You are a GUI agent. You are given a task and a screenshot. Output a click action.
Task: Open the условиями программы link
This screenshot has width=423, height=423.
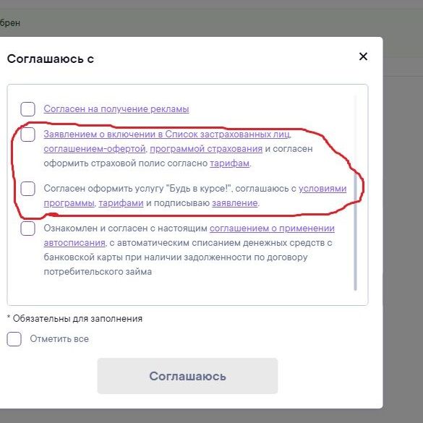322,189
